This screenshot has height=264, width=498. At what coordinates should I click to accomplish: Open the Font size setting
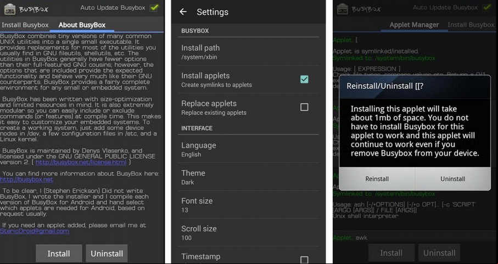pyautogui.click(x=248, y=205)
